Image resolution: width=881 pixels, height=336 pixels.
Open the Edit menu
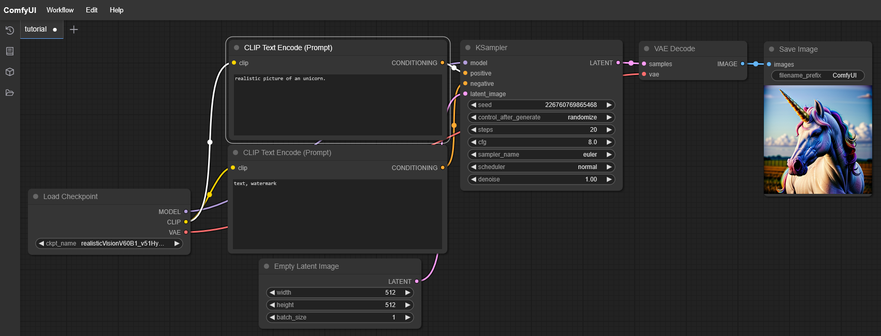(x=91, y=10)
